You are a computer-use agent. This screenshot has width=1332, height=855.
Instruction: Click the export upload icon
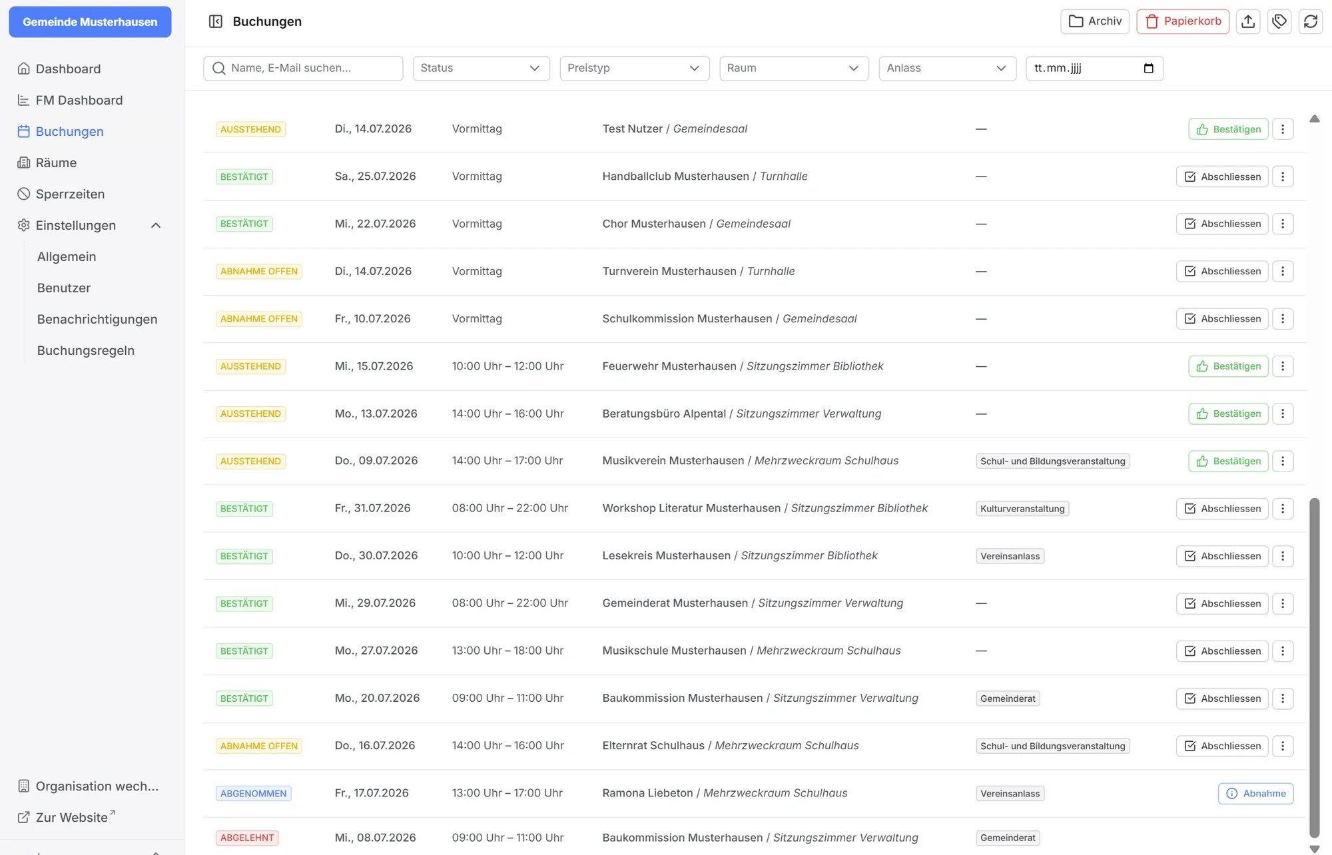(1248, 21)
